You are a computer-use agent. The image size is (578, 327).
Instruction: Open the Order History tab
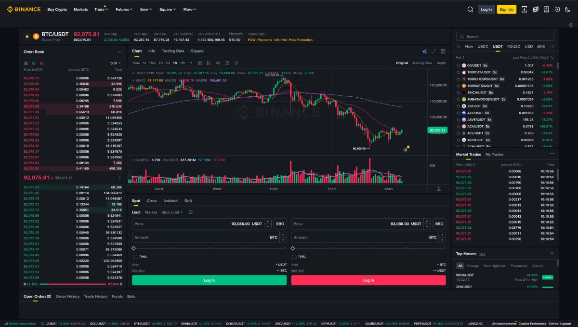coord(67,297)
